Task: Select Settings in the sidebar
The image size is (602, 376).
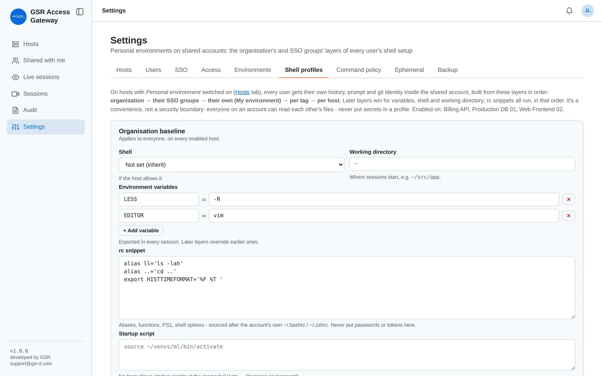Action: click(x=46, y=127)
